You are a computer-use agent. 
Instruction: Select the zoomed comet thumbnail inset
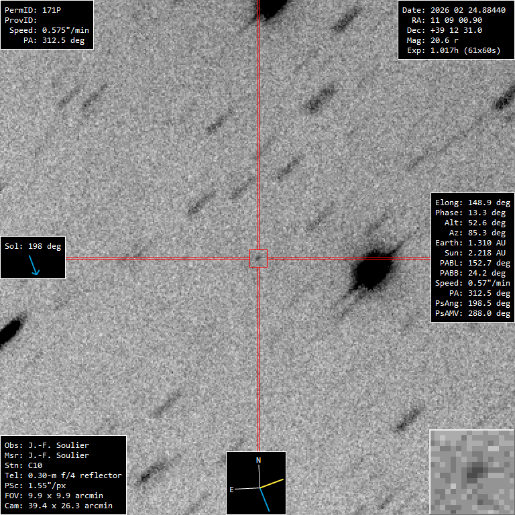click(x=471, y=471)
